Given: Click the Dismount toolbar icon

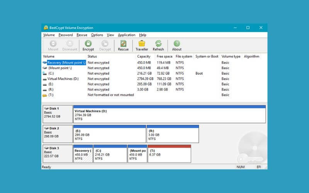Looking at the screenshot, I should (70, 46).
